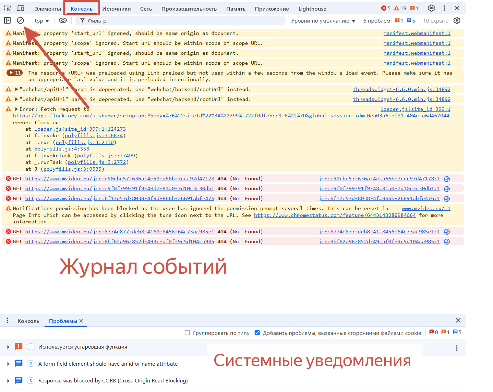The width and height of the screenshot is (493, 392).
Task: Open the 'top' JavaScript context dropdown
Action: click(x=41, y=21)
